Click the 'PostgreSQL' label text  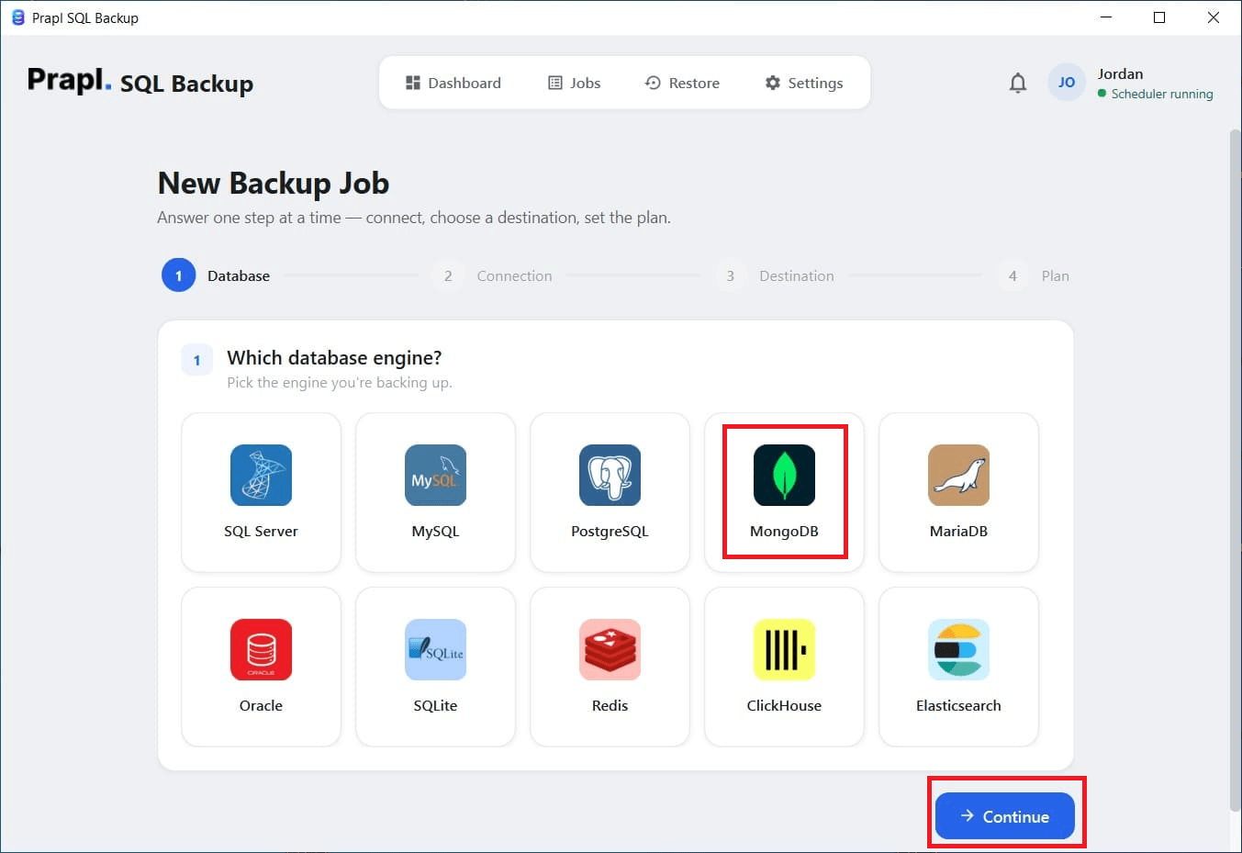pyautogui.click(x=610, y=531)
